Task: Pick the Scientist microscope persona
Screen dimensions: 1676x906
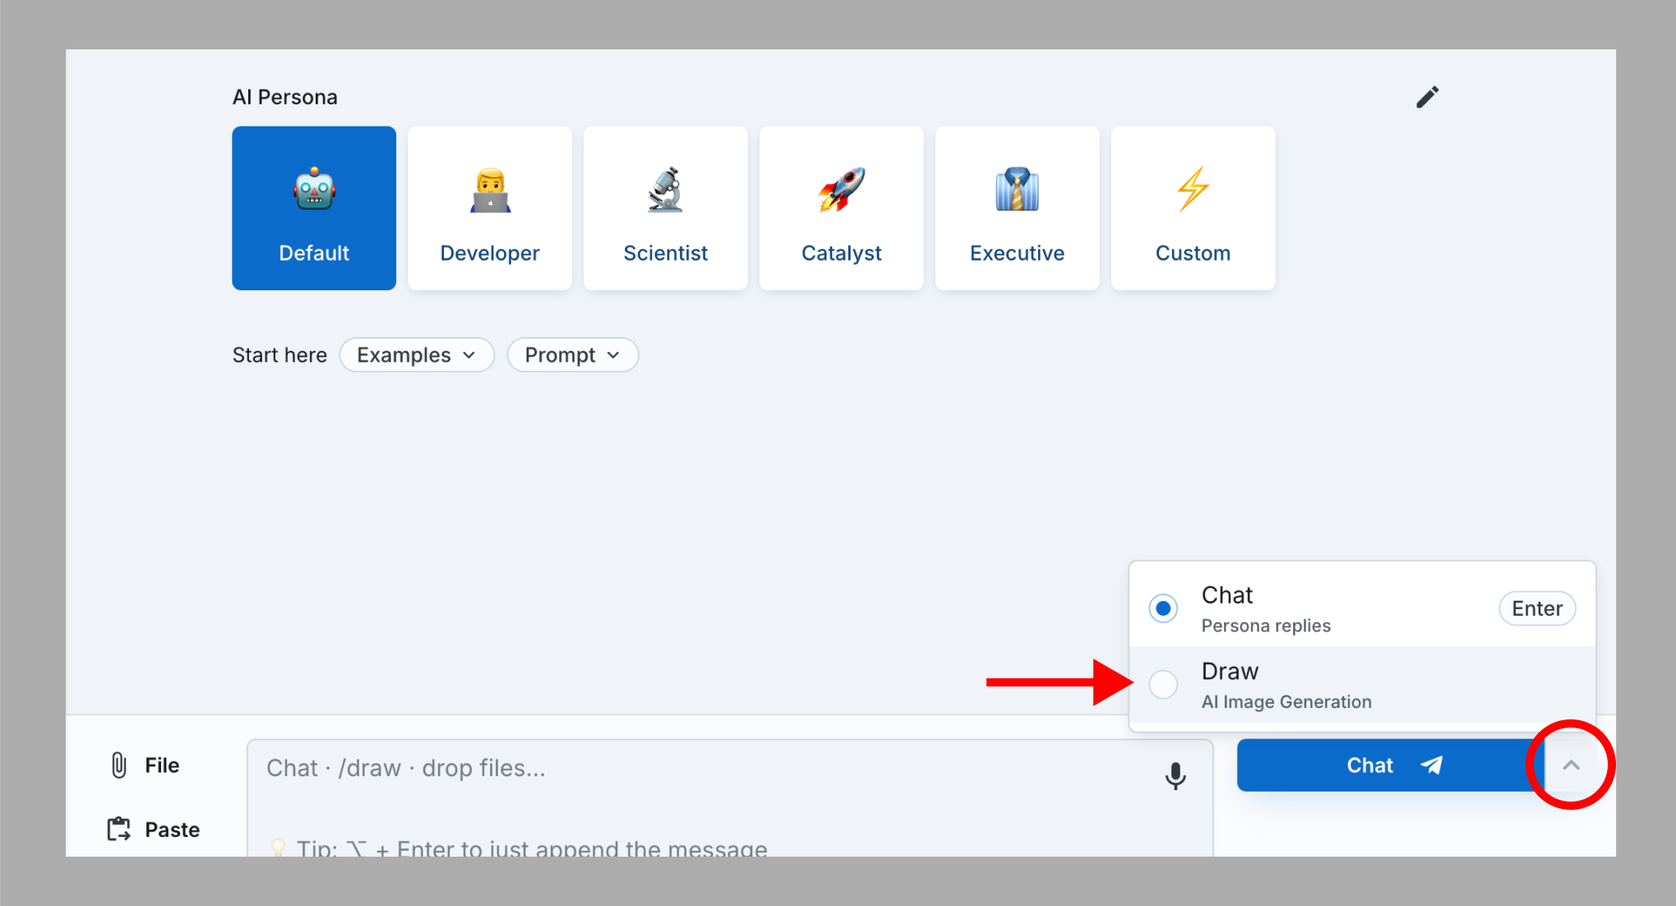Action: [665, 208]
